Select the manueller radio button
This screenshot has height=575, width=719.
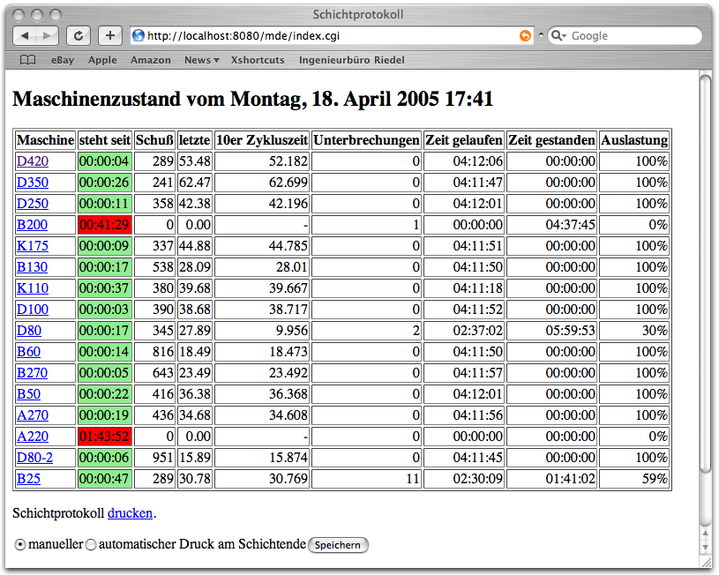pos(20,545)
